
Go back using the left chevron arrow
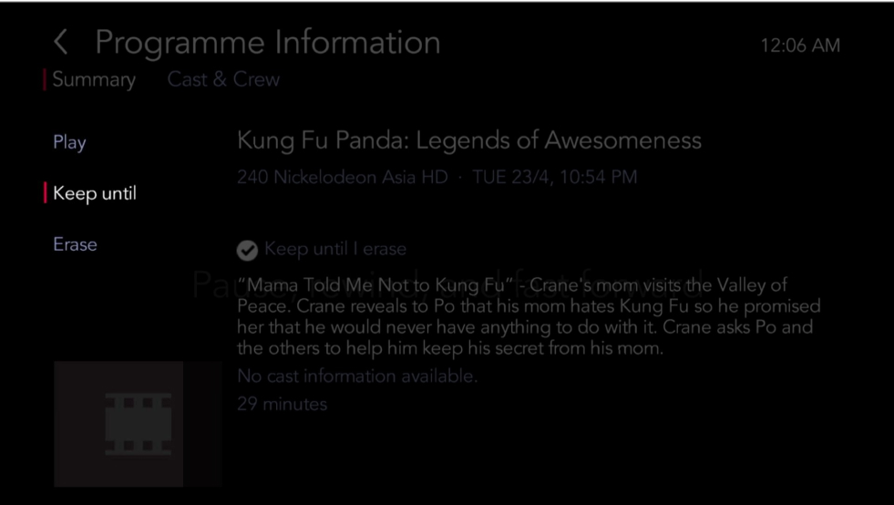pos(61,42)
